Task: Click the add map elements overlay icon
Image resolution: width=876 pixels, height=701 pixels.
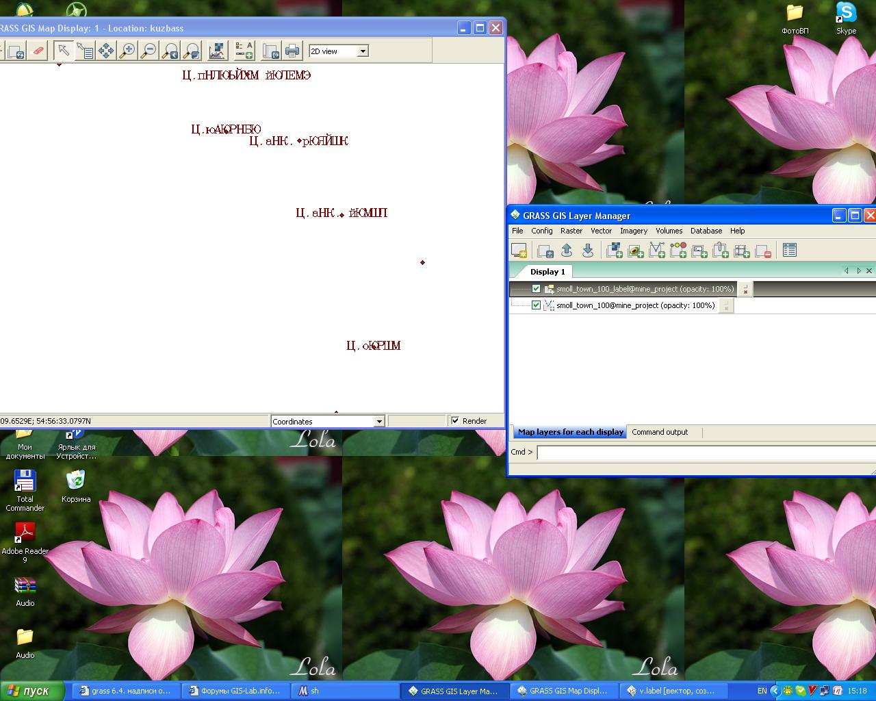Action: [x=244, y=51]
